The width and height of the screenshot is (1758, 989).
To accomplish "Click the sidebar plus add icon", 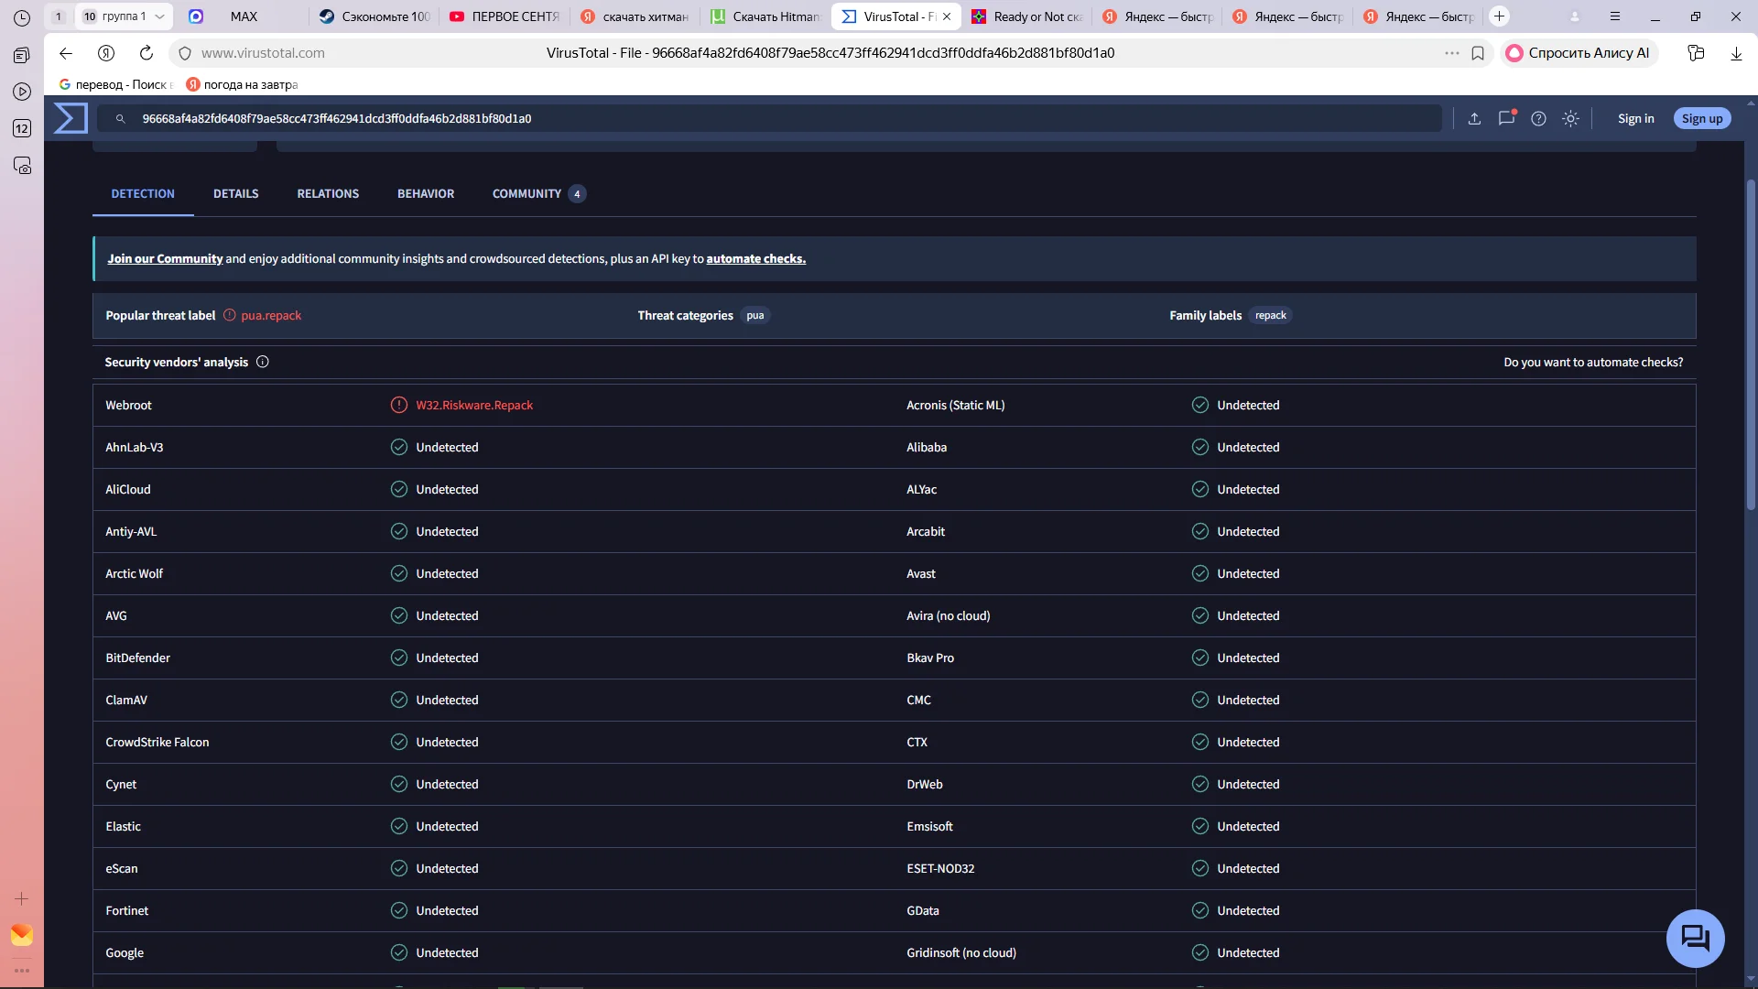I will [22, 899].
